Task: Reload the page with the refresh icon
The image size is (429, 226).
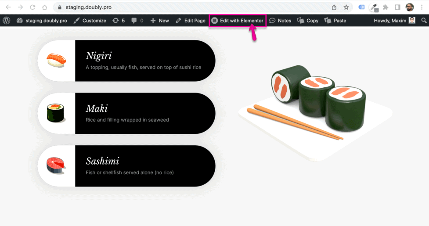Action: (x=32, y=7)
